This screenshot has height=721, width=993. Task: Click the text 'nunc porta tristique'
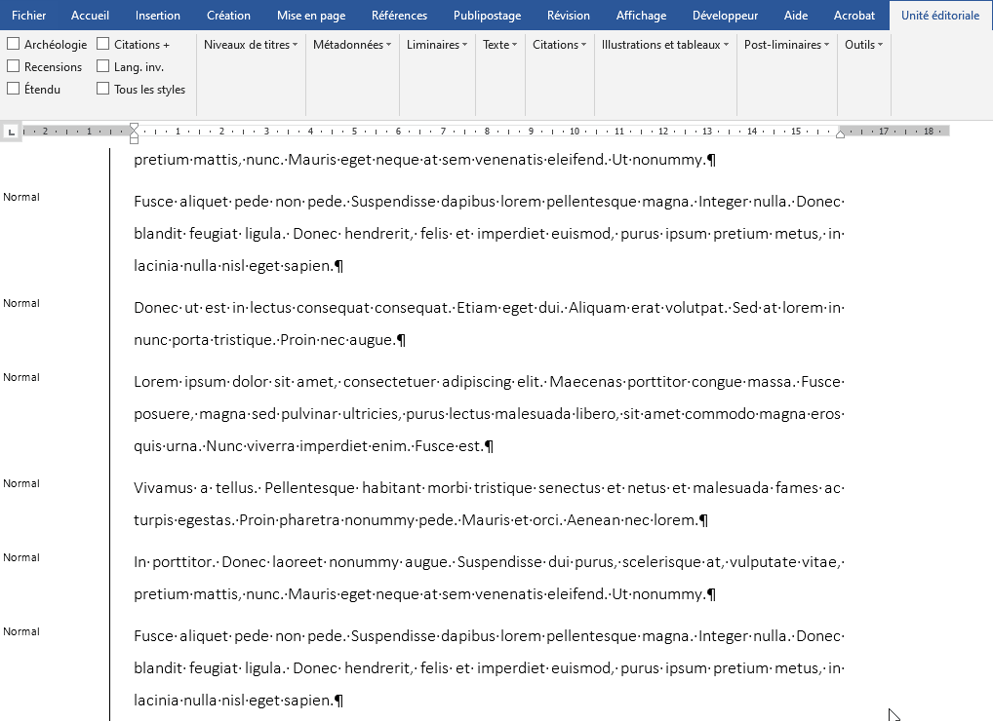pos(204,340)
